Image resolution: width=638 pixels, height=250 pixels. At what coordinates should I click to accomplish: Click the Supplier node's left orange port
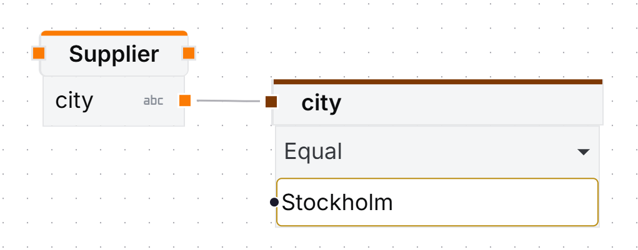pos(39,53)
